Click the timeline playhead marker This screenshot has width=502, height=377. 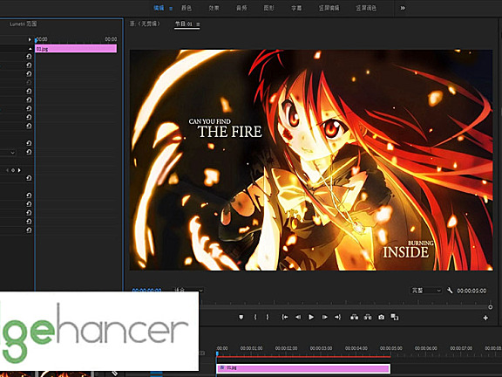coord(217,353)
